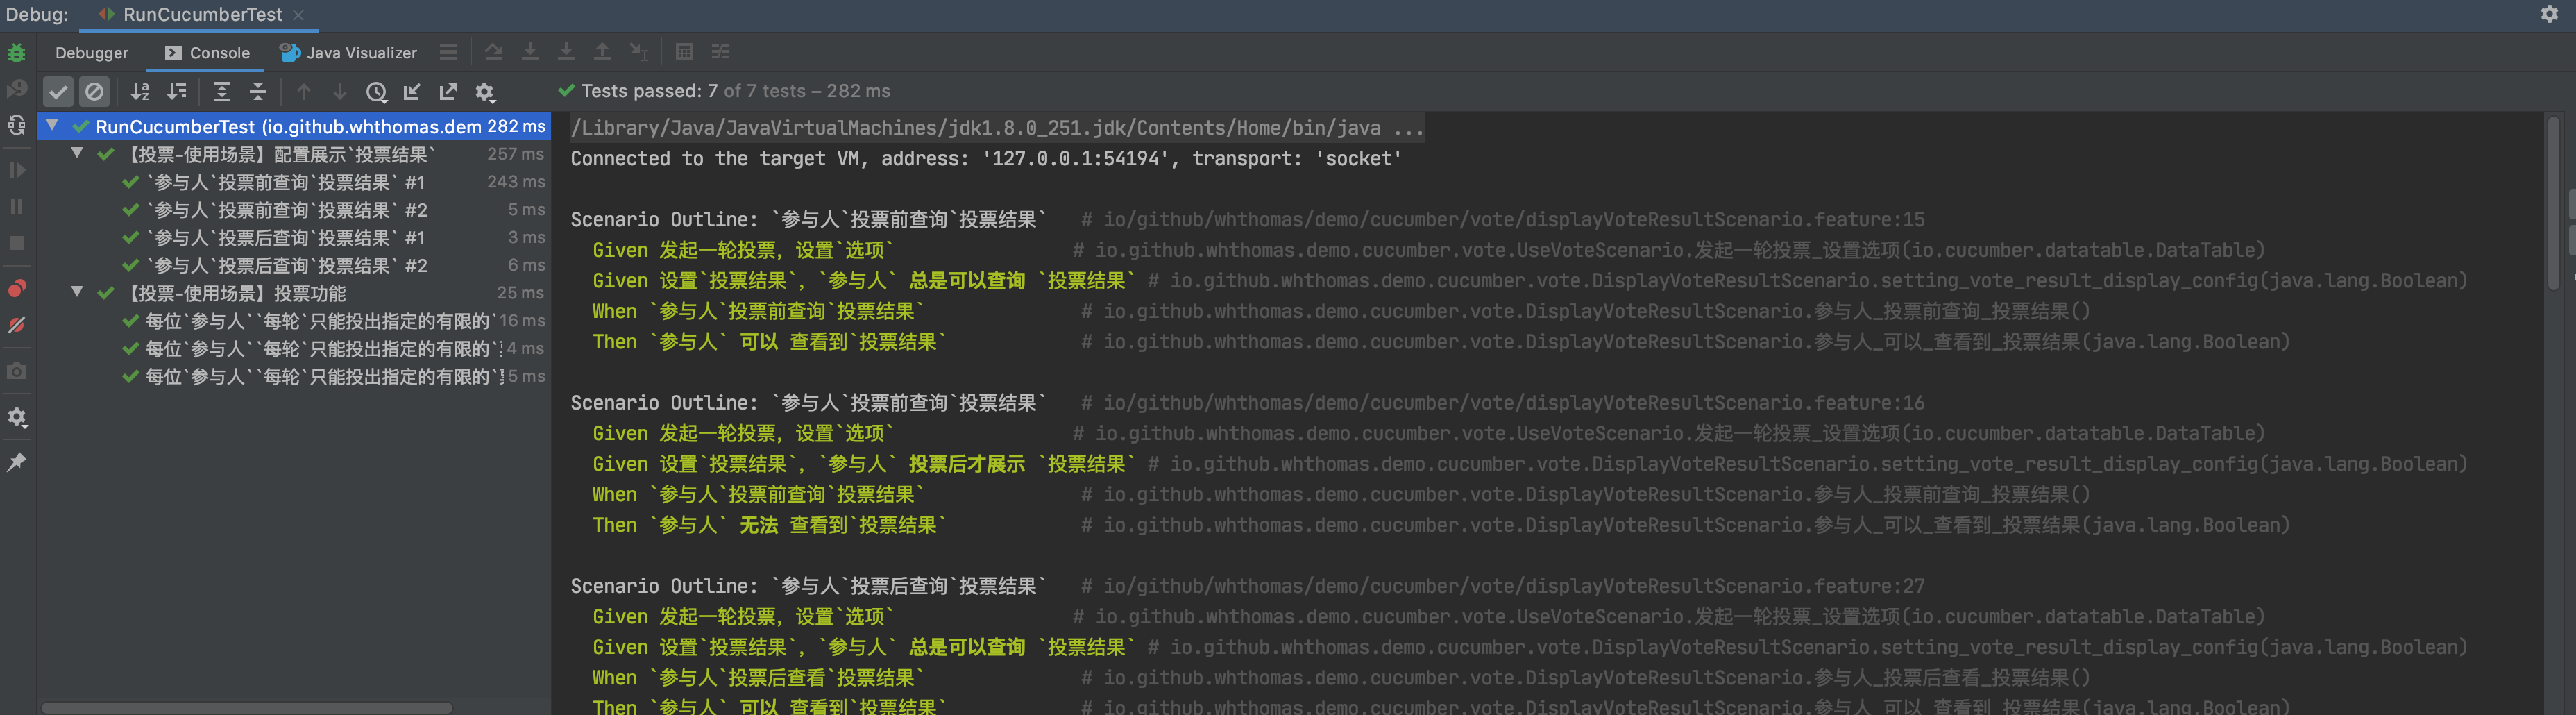
Task: Open the layout options hamburger menu
Action: (x=449, y=52)
